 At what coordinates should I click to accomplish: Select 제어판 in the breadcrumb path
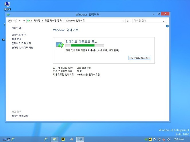(x=37, y=21)
